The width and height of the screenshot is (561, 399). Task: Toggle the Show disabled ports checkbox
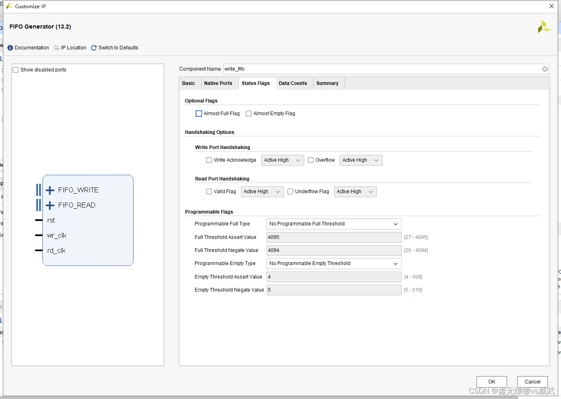pos(16,70)
